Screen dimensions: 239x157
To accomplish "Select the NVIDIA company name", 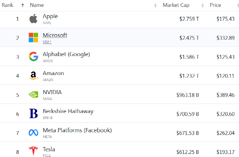I will 52,92.
